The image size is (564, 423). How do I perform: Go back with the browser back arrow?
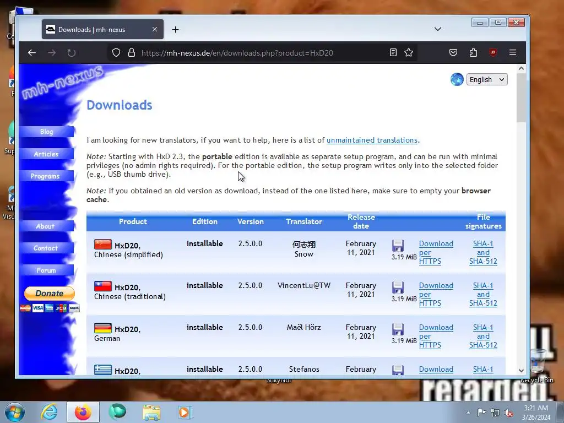[x=32, y=53]
